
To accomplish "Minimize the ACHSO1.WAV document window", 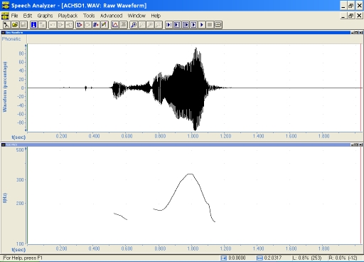I will 343,16.
